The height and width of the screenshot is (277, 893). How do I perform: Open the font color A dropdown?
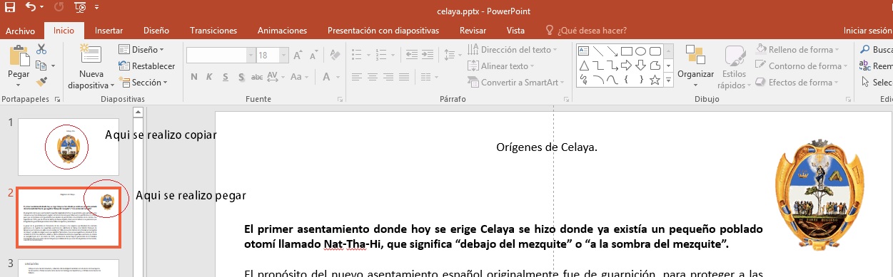338,77
